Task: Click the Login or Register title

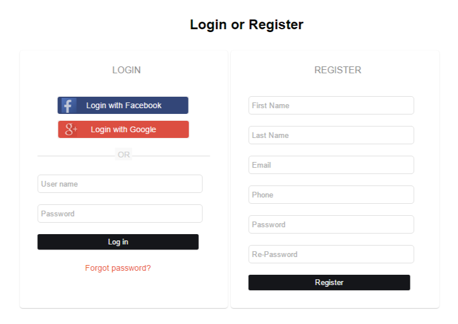Action: pos(246,25)
